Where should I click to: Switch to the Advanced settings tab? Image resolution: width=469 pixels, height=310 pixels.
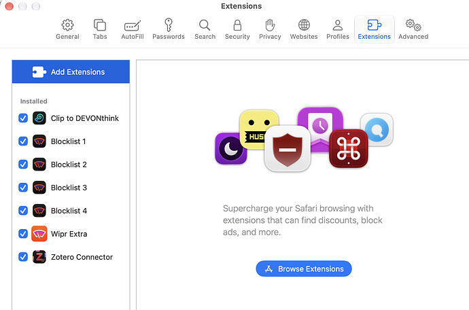[x=413, y=29]
